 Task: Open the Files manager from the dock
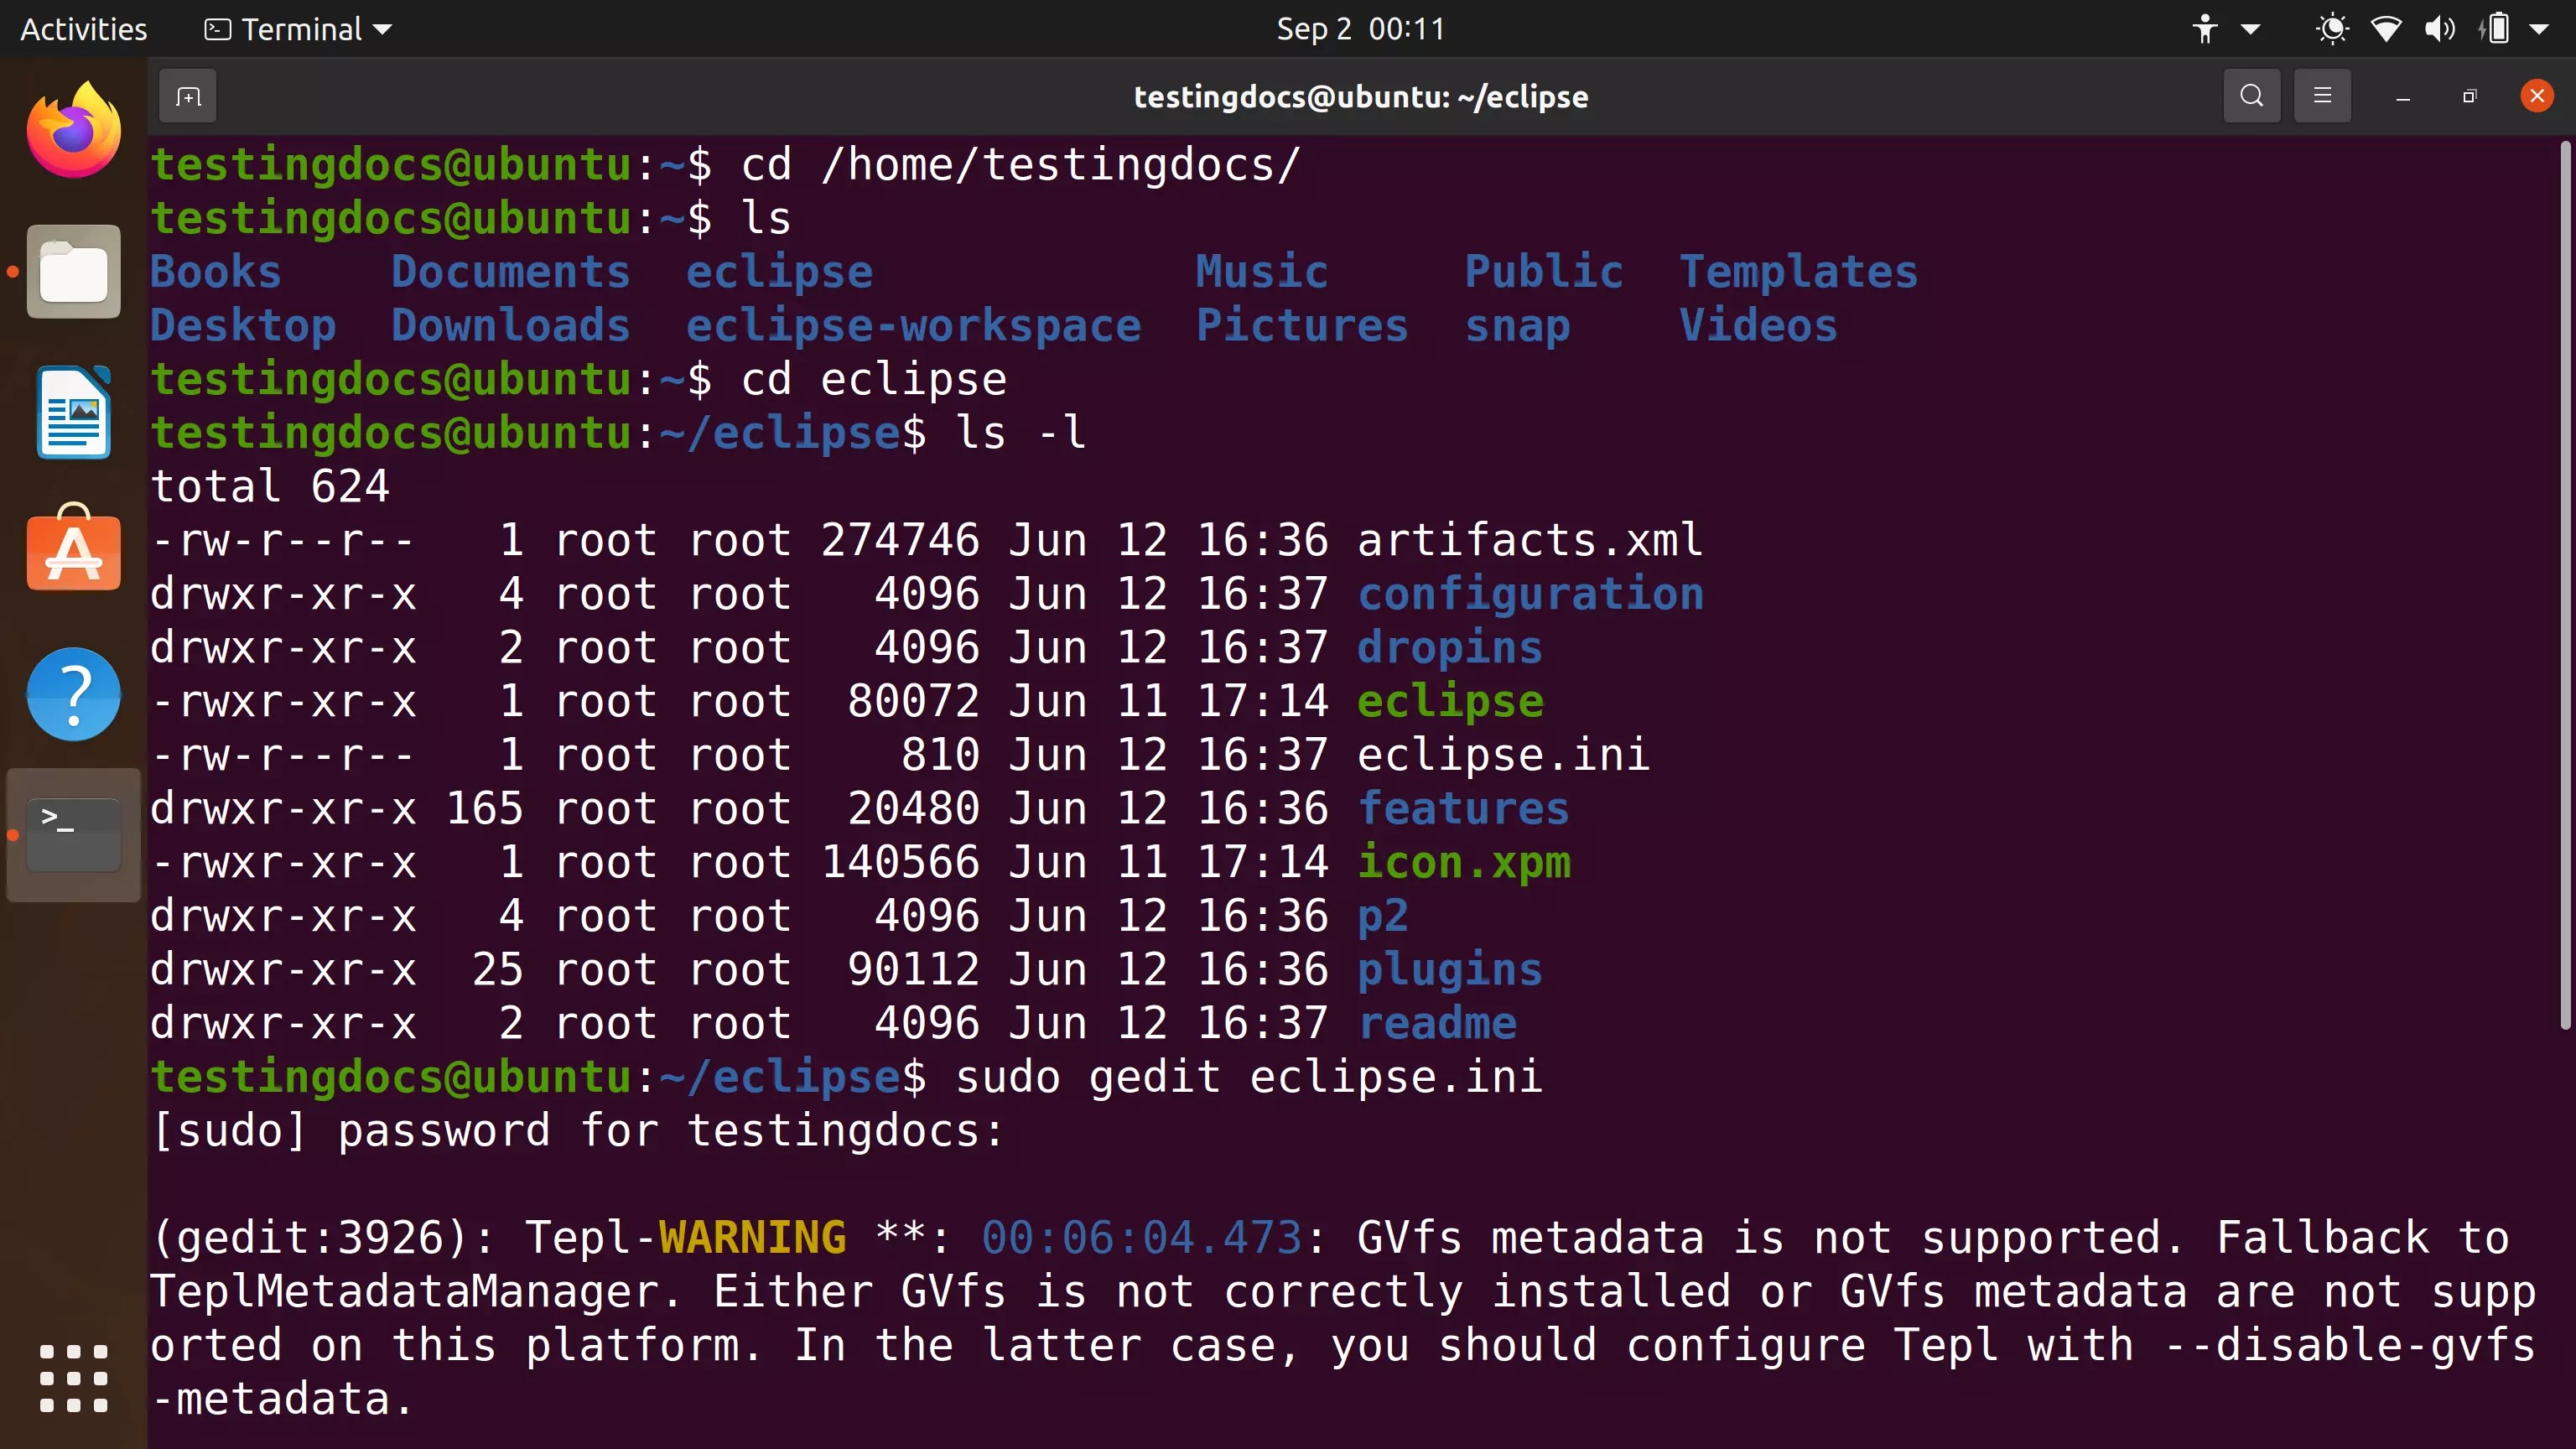point(72,271)
